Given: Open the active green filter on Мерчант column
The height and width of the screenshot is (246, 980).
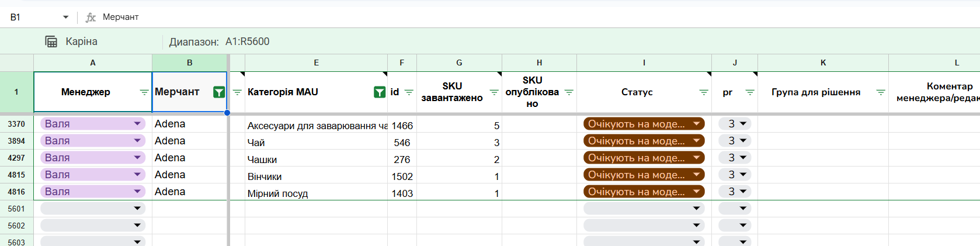Looking at the screenshot, I should click(x=219, y=92).
